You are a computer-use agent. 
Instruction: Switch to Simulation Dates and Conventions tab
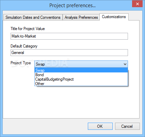pos(33,17)
